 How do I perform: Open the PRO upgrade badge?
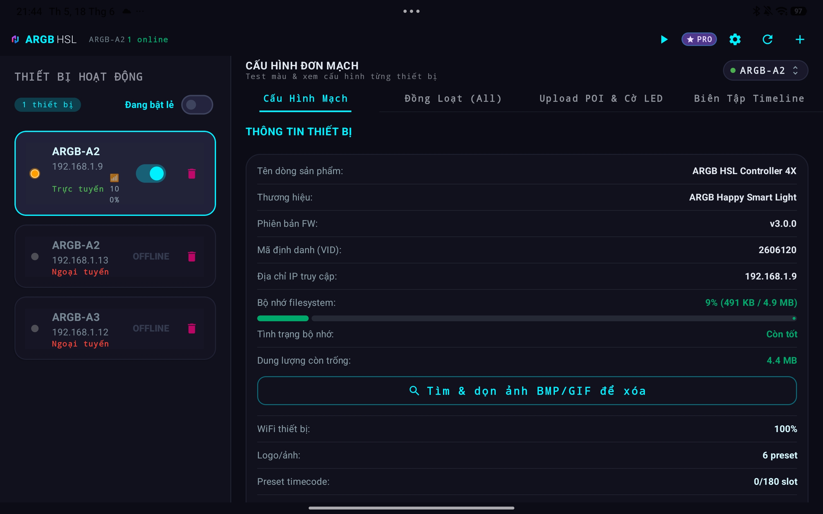coord(699,40)
